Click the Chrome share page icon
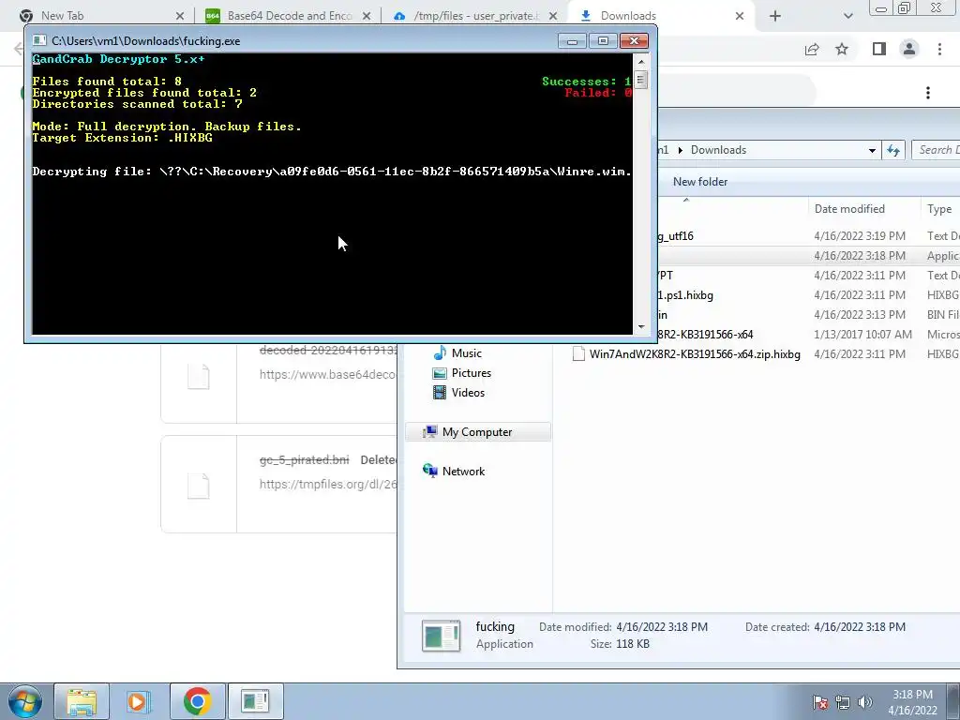 tap(812, 49)
